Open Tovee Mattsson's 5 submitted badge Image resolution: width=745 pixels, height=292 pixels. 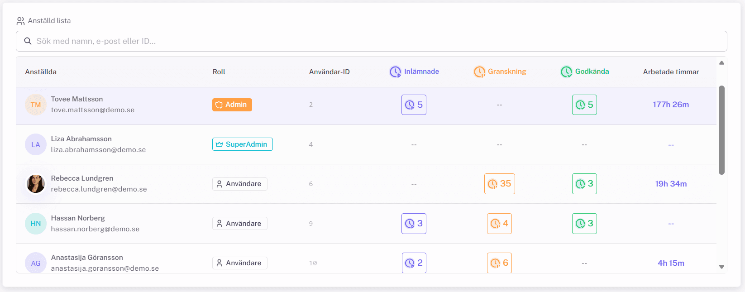pyautogui.click(x=414, y=105)
